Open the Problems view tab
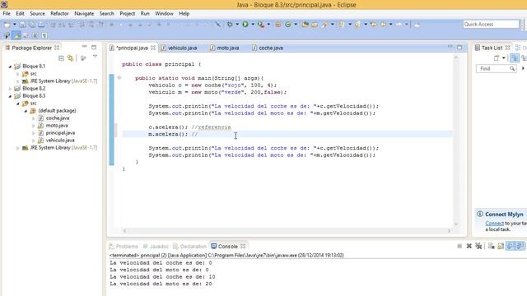The image size is (527, 296). pos(124,247)
